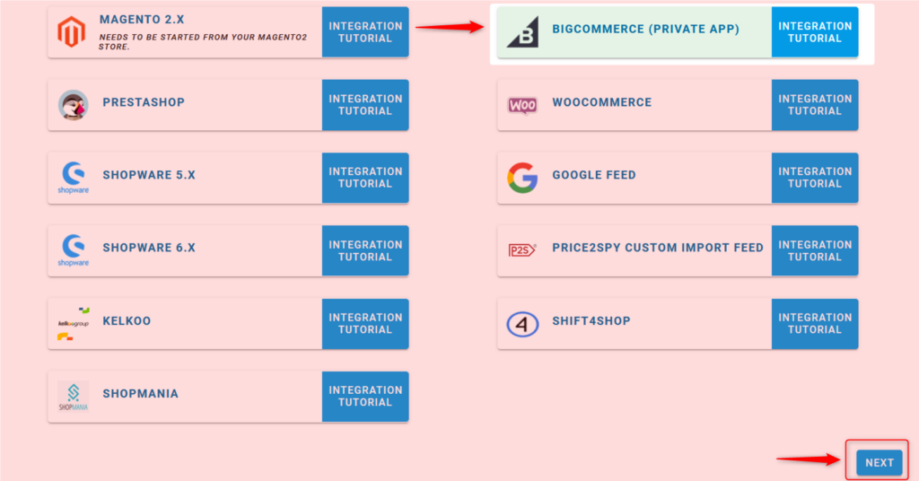This screenshot has width=919, height=481.
Task: Open Google Feed Integration Tutorial
Action: [x=815, y=178]
